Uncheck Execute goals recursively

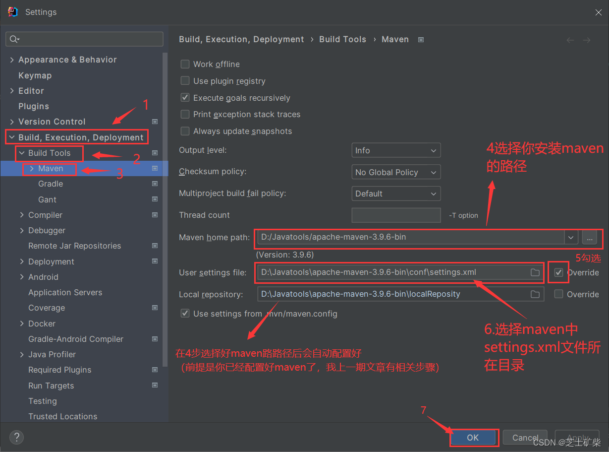click(x=185, y=98)
